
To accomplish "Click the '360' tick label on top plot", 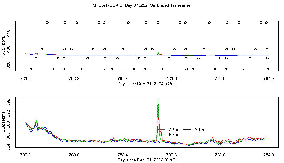I will click(8, 65).
